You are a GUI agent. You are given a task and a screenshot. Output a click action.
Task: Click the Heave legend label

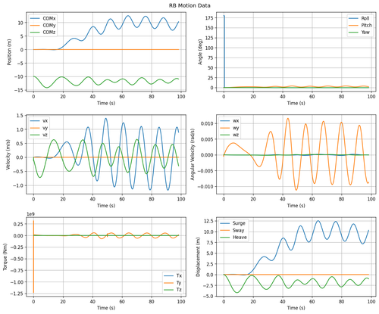[240, 238]
